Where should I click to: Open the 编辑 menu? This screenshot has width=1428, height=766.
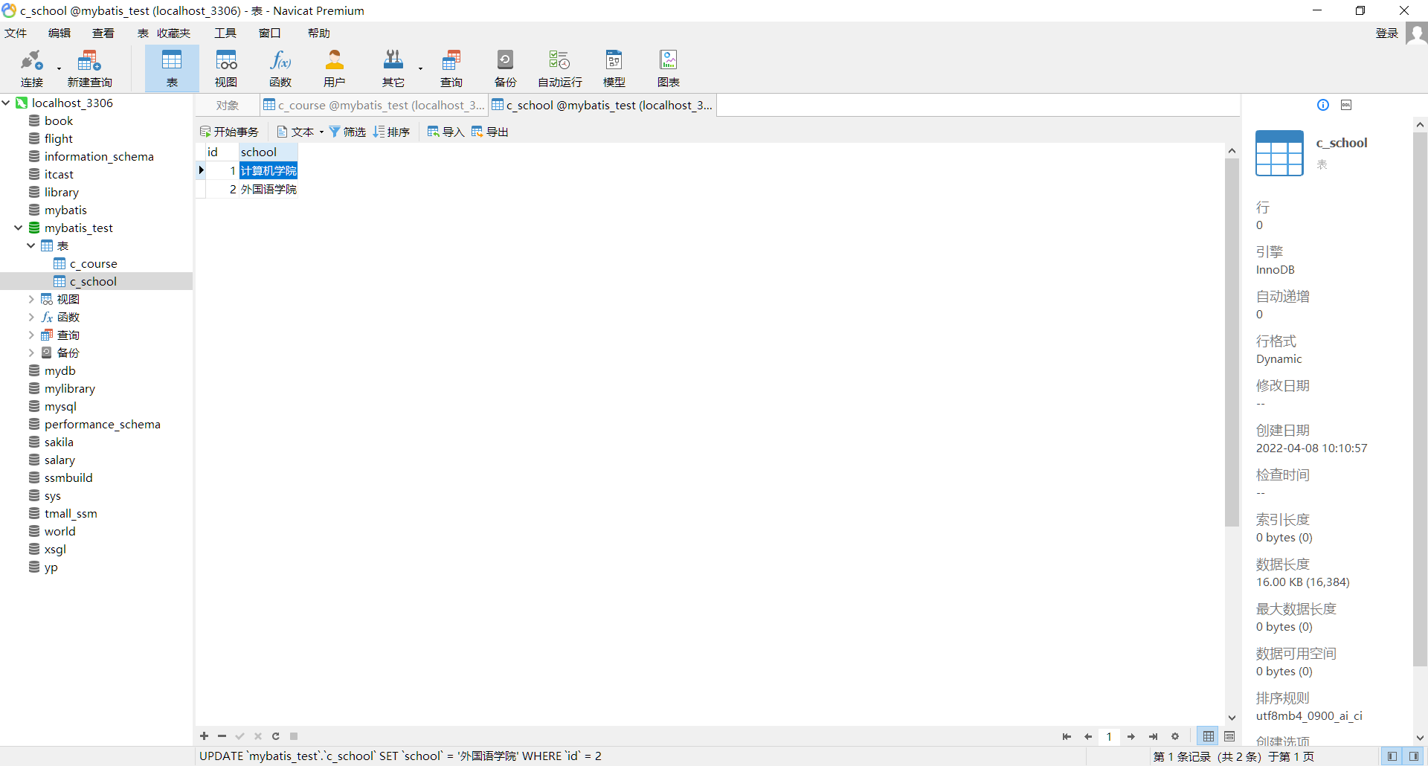(59, 33)
